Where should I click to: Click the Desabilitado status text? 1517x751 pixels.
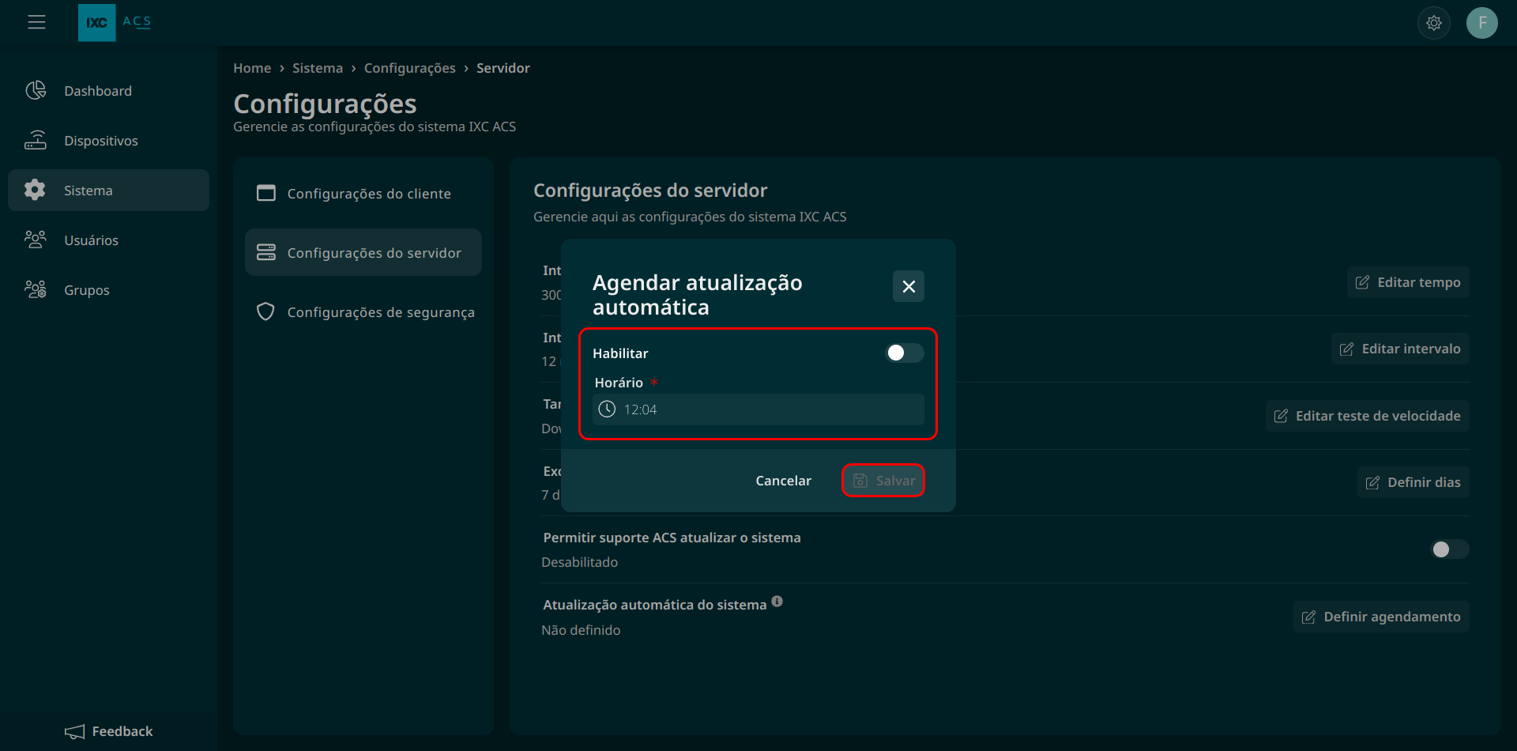pos(580,562)
